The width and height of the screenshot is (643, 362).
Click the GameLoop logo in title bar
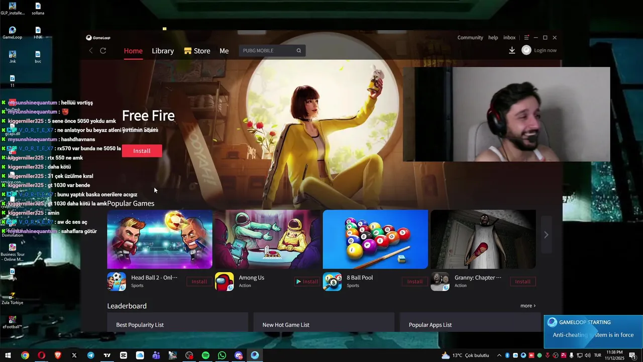[x=98, y=38]
